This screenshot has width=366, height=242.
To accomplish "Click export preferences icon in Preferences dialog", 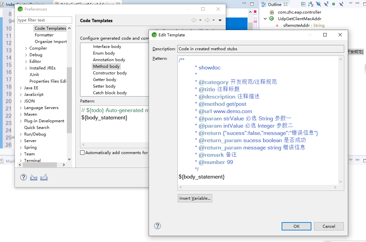I will (44, 178).
